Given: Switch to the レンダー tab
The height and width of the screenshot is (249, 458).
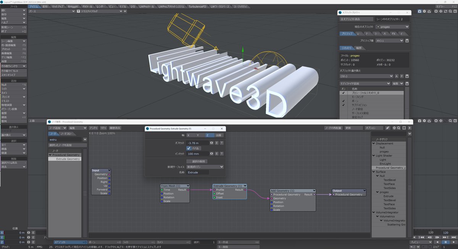Looking at the screenshot, I should tap(101, 6).
